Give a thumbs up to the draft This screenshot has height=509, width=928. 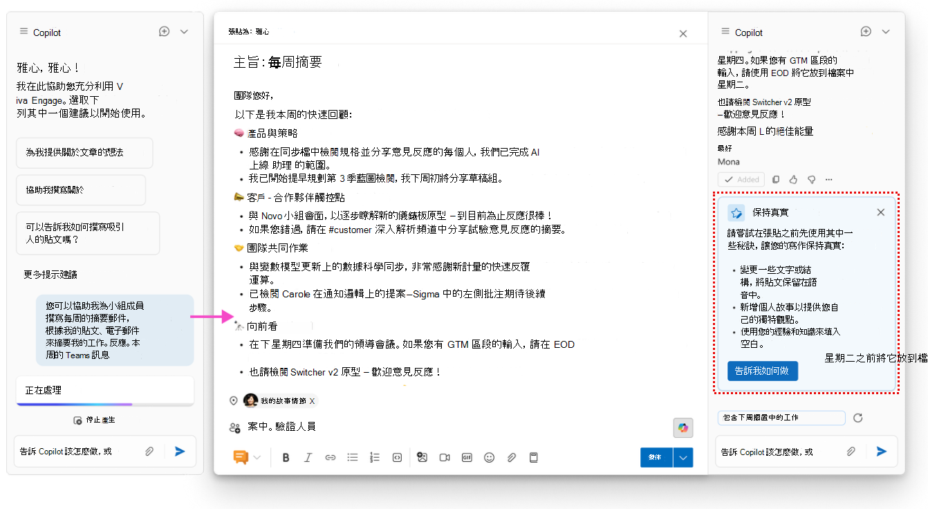(x=793, y=179)
